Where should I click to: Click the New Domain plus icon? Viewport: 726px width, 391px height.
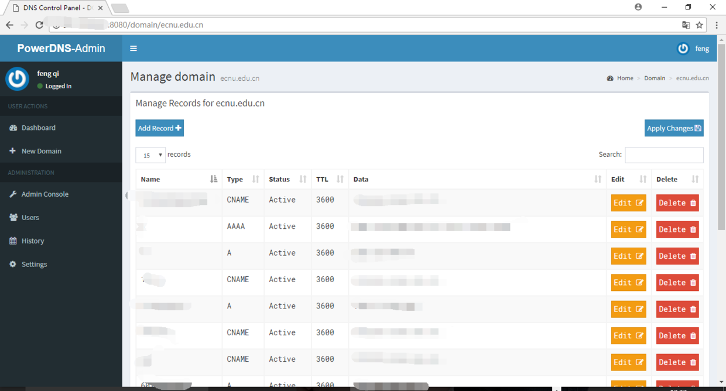coord(12,151)
